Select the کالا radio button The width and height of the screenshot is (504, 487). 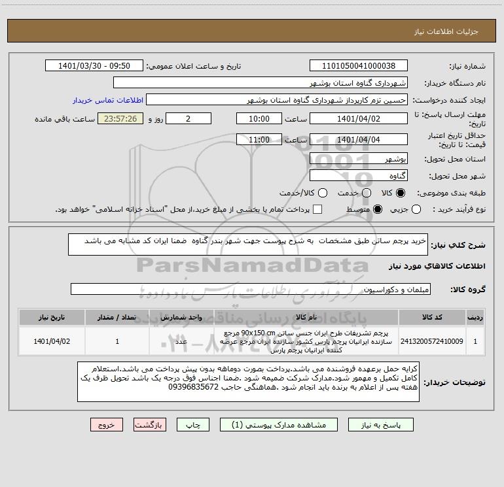[x=401, y=193]
